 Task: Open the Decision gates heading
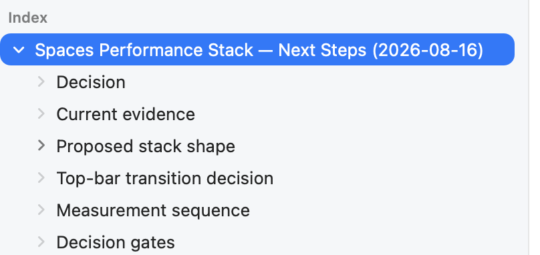pos(116,242)
